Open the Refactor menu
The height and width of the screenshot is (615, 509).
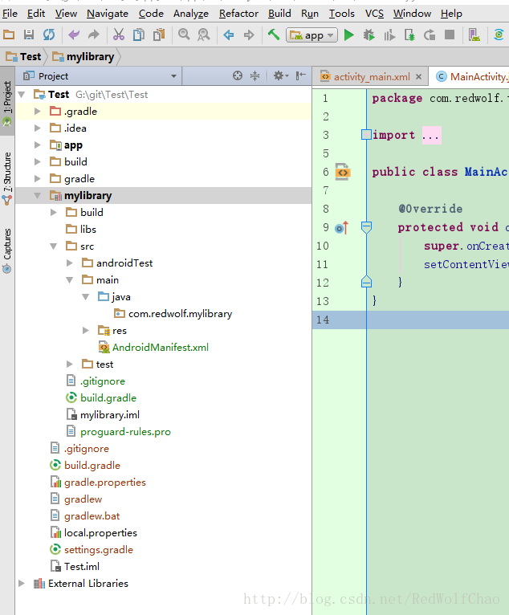(x=238, y=14)
